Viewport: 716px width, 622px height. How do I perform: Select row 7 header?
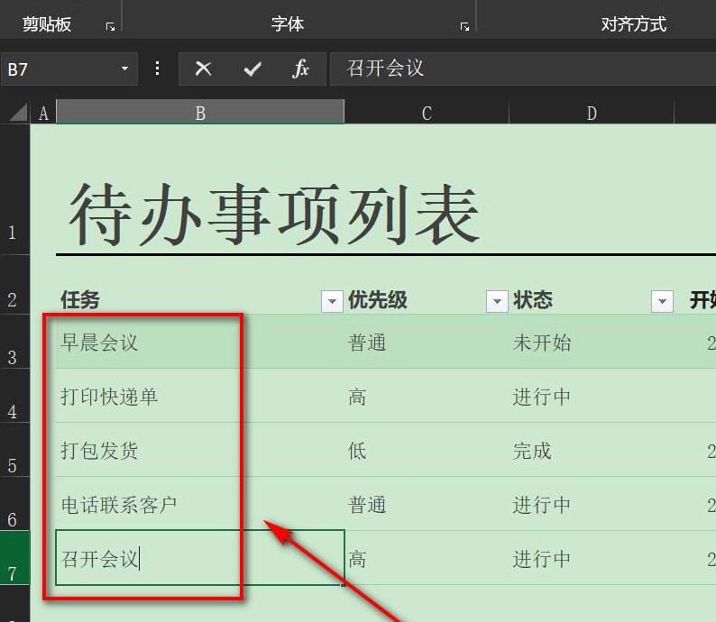[14, 558]
